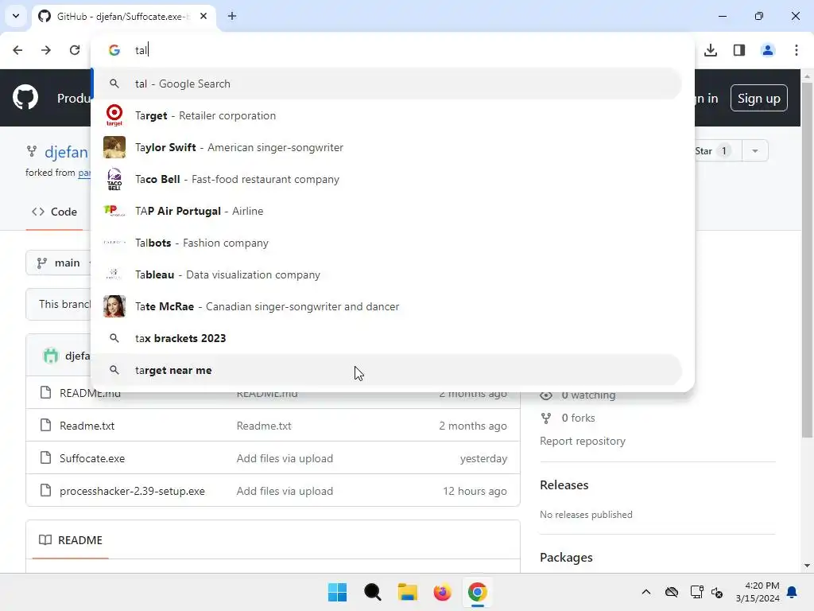Select the Tate McRae suggestion
Screen dimensions: 814x611
[x=386, y=306]
